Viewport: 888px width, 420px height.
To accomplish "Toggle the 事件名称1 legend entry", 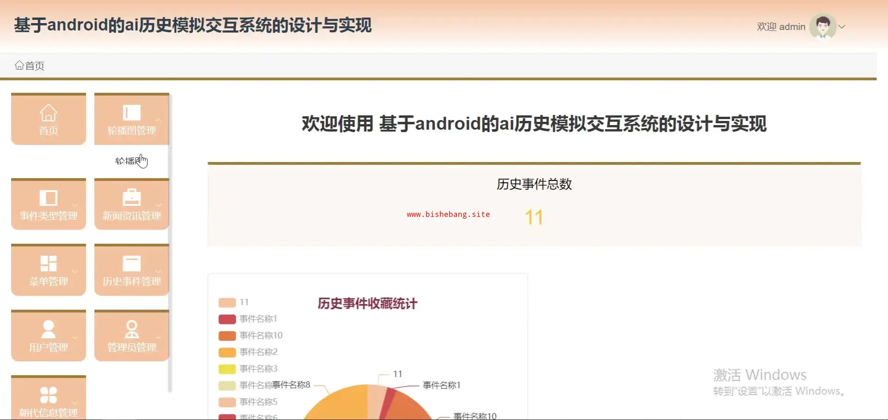I will coord(247,319).
